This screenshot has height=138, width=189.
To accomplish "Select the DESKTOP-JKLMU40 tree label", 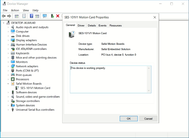I will click(x=23, y=23).
